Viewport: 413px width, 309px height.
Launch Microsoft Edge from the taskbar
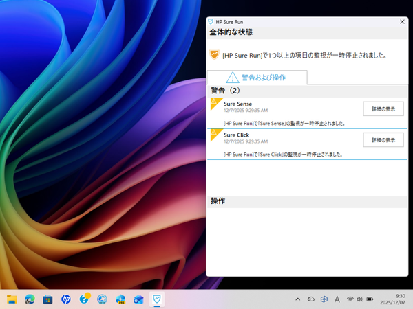[x=30, y=299]
